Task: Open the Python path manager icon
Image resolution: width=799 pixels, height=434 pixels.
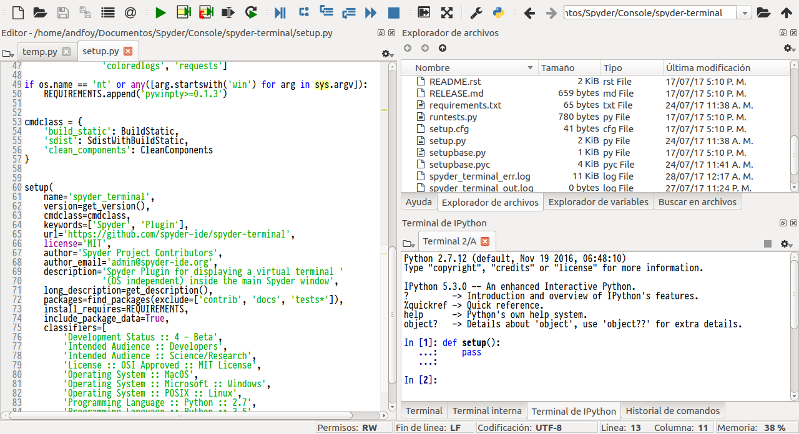Action: tap(498, 12)
